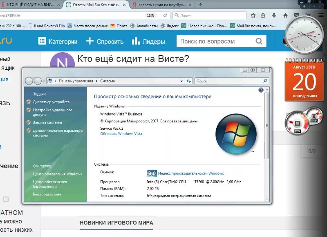
Task: Click 'Система' breadcrumb segment
Action: pyautogui.click(x=108, y=81)
